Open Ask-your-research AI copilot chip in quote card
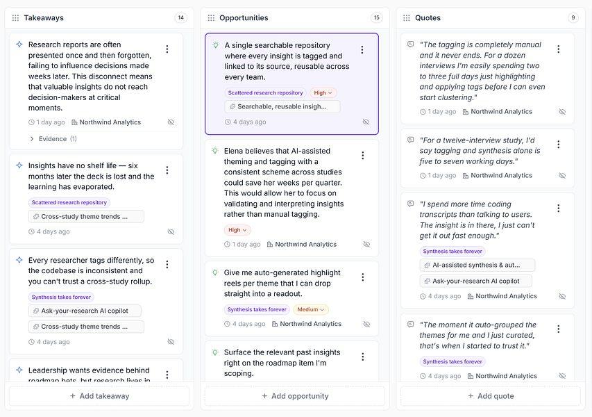592x417 pixels. pos(475,281)
